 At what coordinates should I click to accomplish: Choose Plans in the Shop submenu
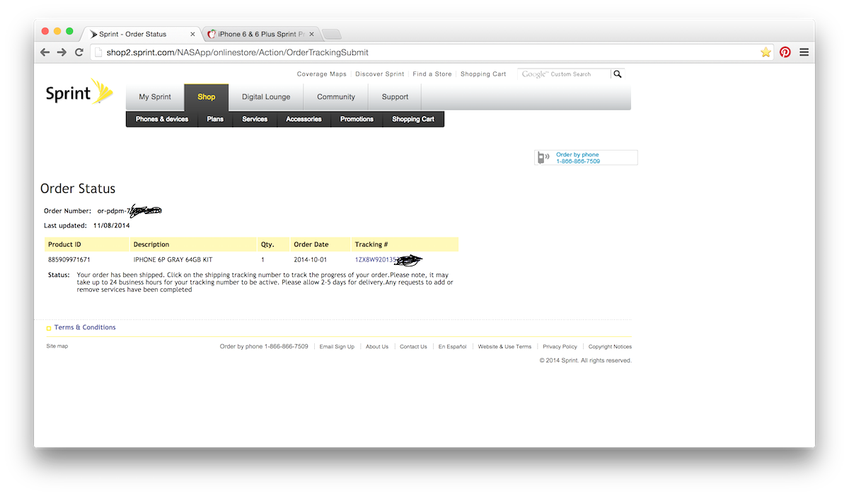click(x=215, y=119)
